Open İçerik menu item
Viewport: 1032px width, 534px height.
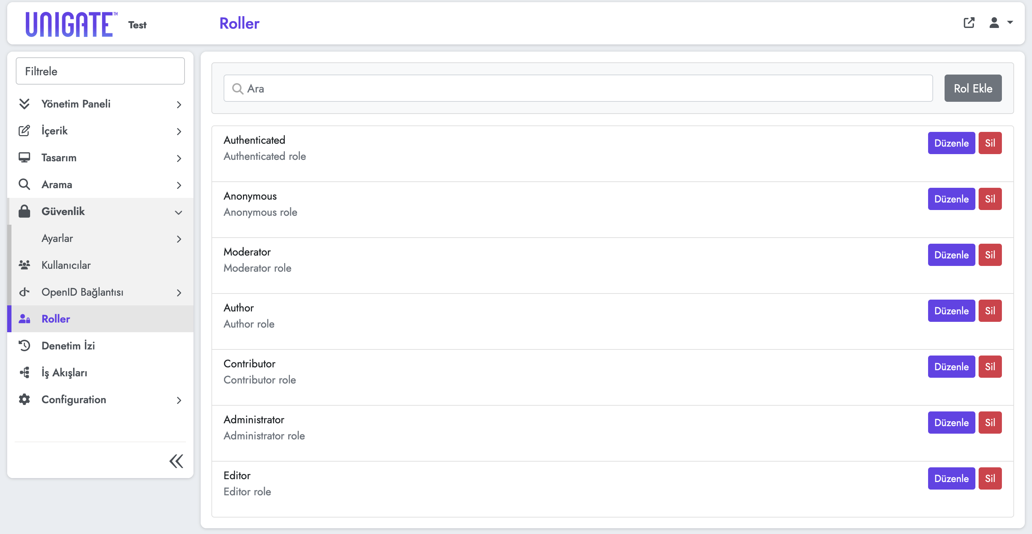pyautogui.click(x=100, y=130)
